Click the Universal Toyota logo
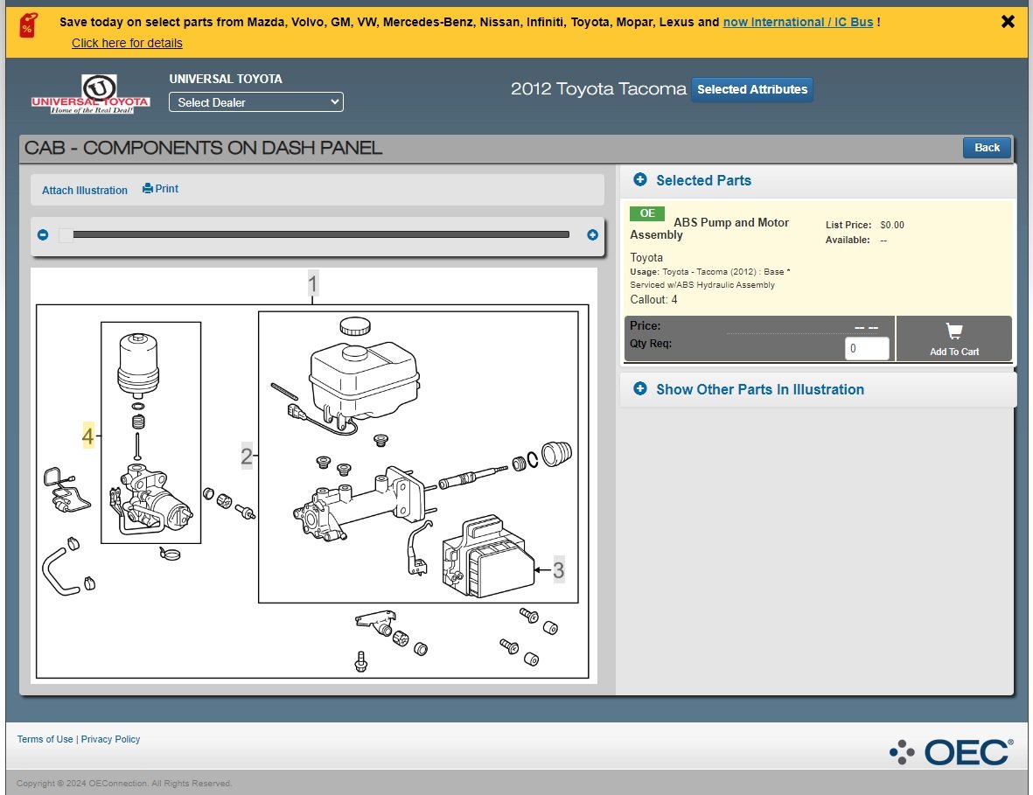 click(x=91, y=94)
